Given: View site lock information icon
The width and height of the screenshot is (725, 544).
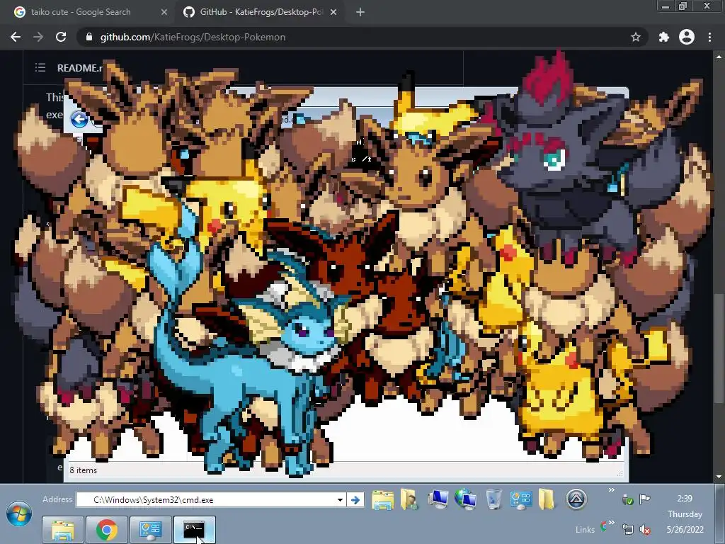Looking at the screenshot, I should [x=89, y=37].
